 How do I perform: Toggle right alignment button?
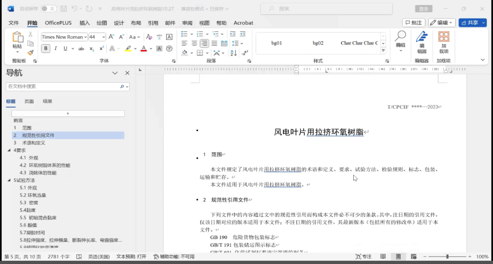pyautogui.click(x=205, y=43)
